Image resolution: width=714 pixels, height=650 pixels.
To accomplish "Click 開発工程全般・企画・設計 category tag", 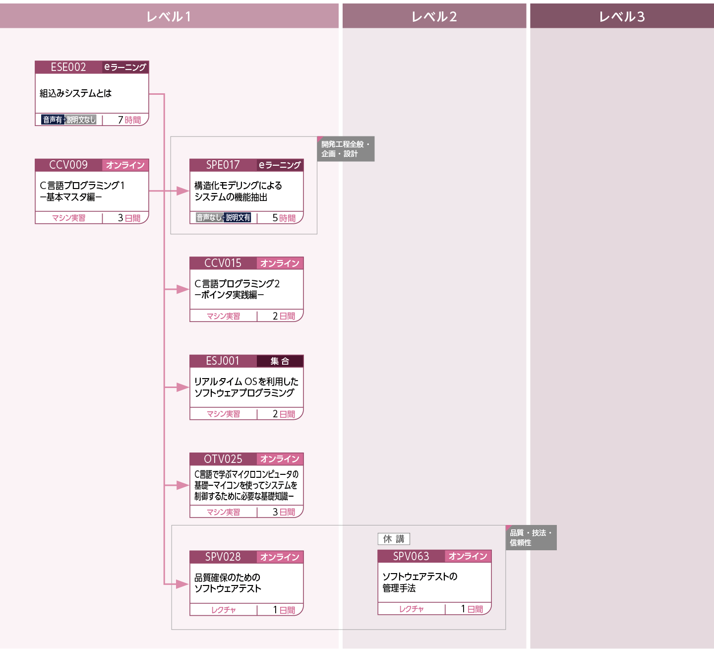I will coord(346,149).
